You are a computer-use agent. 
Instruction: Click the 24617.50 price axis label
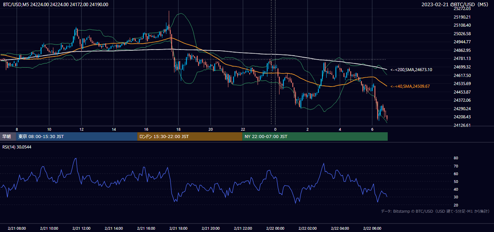tap(462, 75)
